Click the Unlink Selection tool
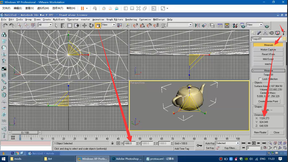This screenshot has height=162, width=288. [26, 25]
